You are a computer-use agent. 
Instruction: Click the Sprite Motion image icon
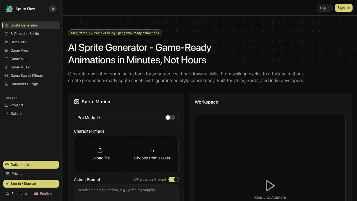tap(77, 102)
